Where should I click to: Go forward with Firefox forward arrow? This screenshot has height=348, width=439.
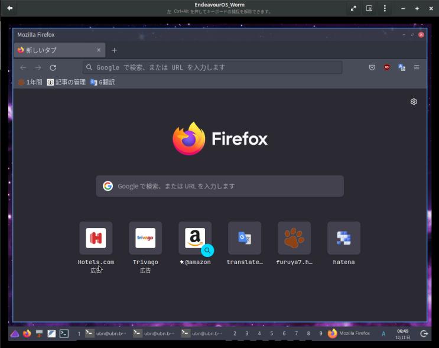pyautogui.click(x=38, y=67)
